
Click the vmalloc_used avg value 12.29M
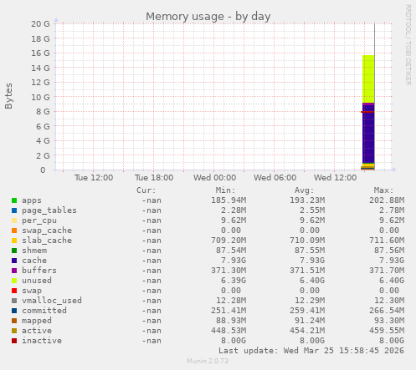(310, 301)
